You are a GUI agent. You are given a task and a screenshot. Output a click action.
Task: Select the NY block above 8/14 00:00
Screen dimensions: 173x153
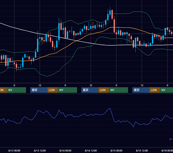[67, 90]
